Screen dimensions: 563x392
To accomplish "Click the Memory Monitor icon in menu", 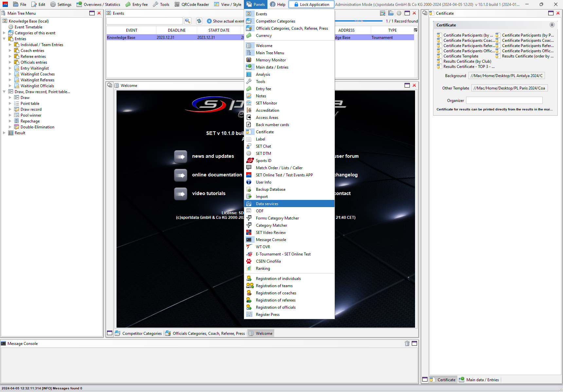I will pyautogui.click(x=249, y=60).
